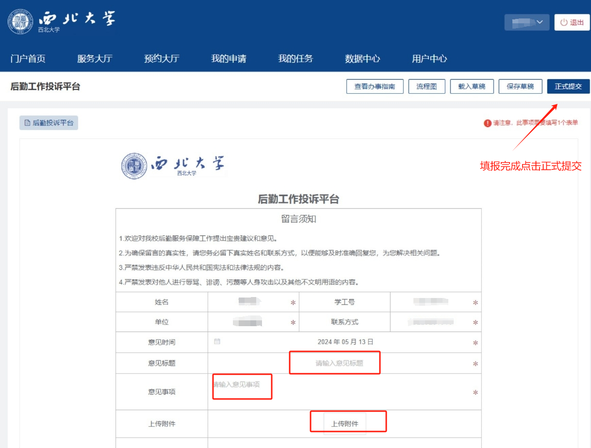Image resolution: width=591 pixels, height=448 pixels.
Task: Open the 服务大厅 menu item
Action: click(95, 59)
